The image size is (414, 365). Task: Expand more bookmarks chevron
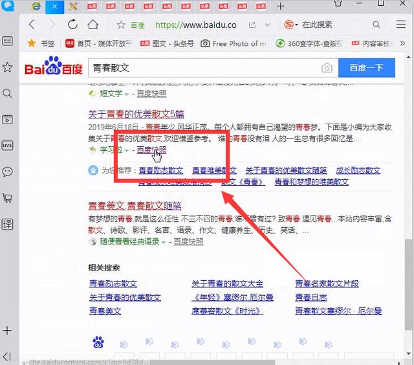[x=402, y=43]
